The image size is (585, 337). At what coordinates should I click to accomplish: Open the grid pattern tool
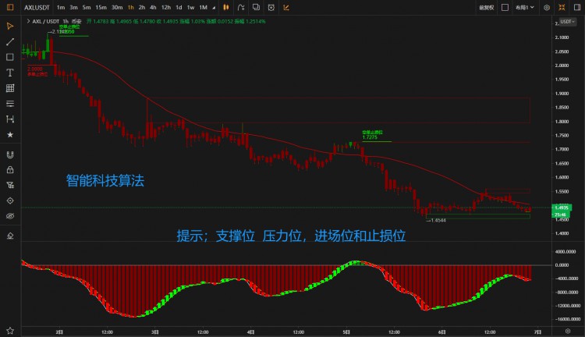pos(10,88)
